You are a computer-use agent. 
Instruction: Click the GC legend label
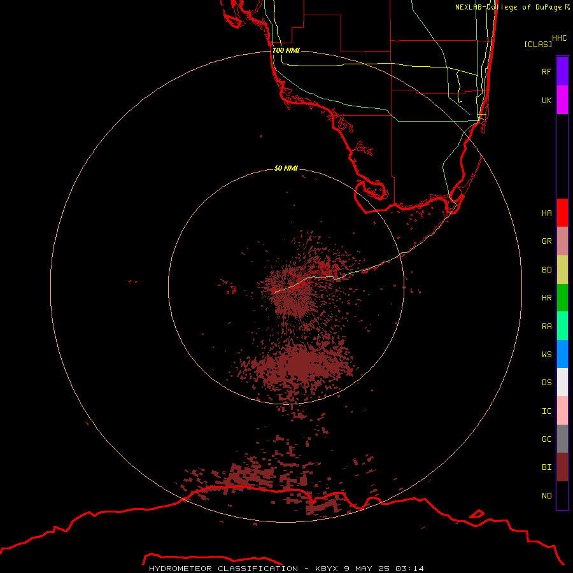546,439
